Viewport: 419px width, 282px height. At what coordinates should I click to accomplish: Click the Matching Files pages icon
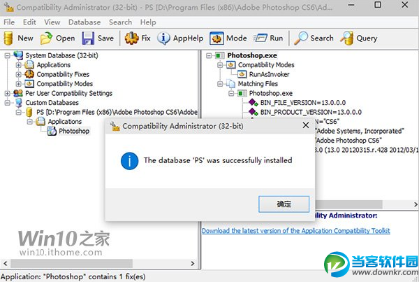(230, 84)
